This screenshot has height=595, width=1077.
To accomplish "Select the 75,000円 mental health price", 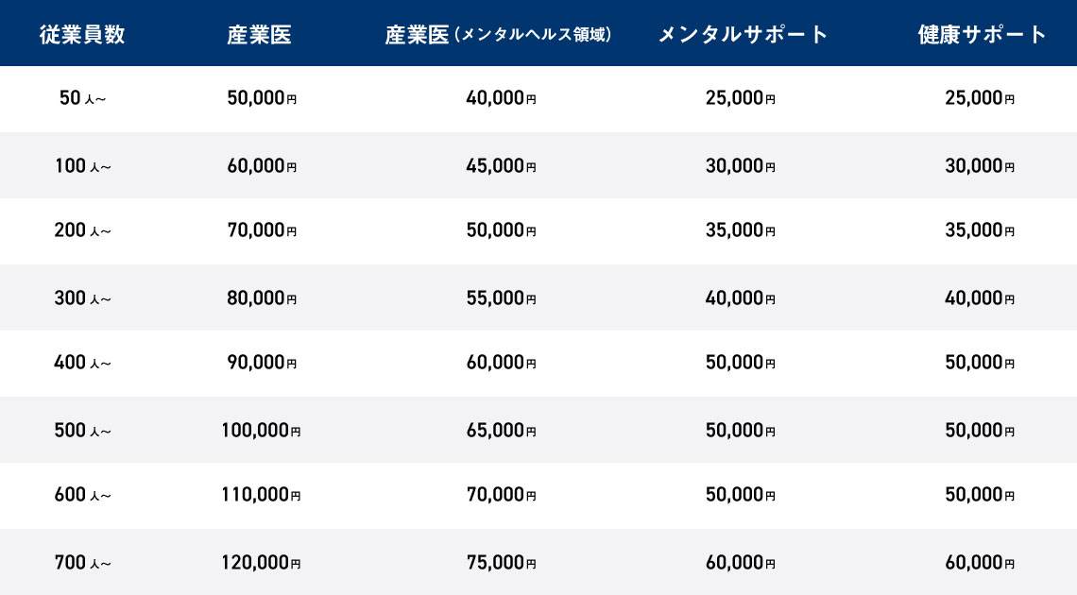I will tap(501, 563).
